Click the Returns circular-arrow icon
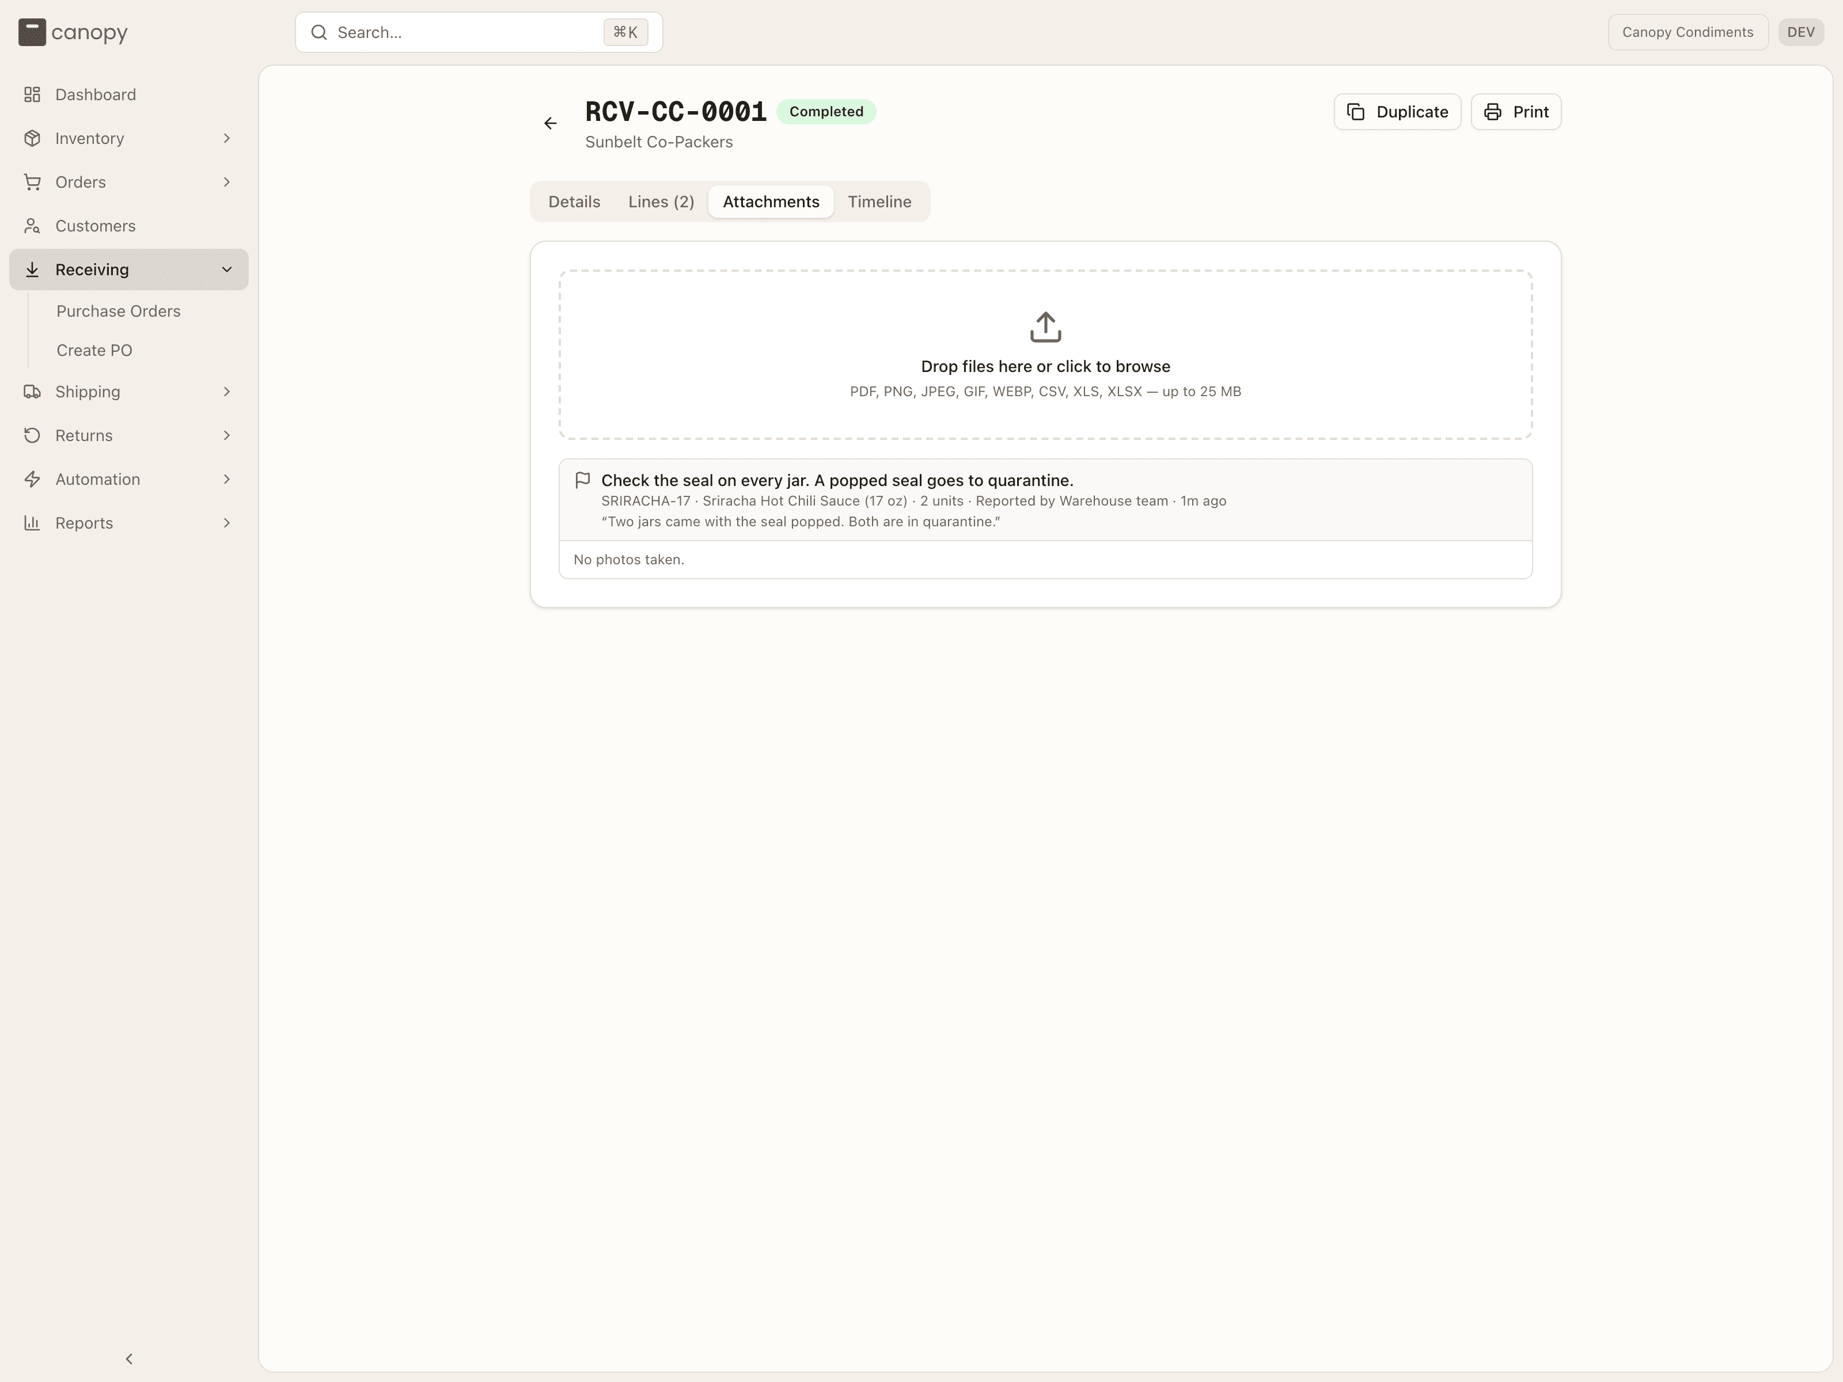Viewport: 1843px width, 1382px height. point(32,435)
